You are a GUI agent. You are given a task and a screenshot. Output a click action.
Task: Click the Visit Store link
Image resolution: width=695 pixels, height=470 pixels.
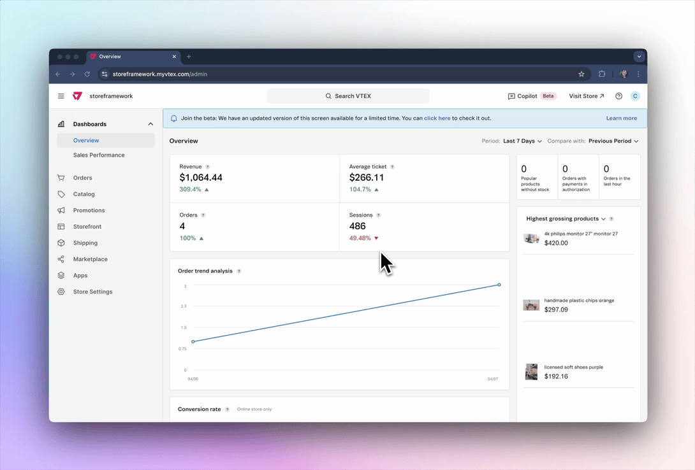tap(586, 96)
